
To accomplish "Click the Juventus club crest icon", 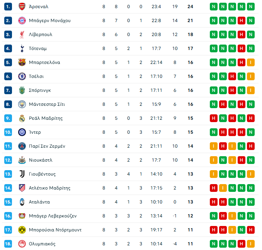I will click(x=22, y=174).
